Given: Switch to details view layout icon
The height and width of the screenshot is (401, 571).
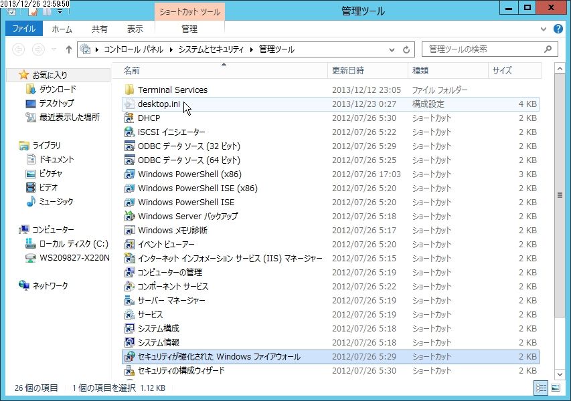Looking at the screenshot, I should click(541, 388).
